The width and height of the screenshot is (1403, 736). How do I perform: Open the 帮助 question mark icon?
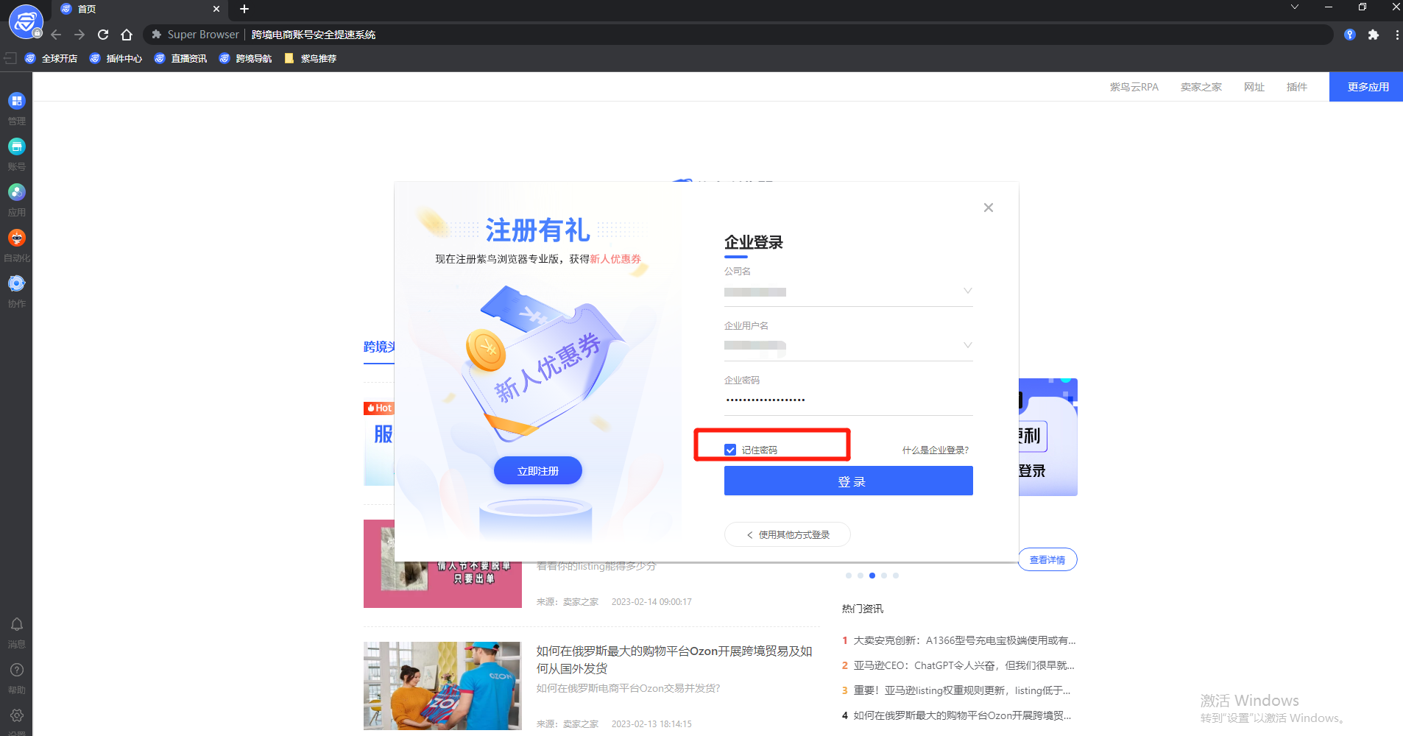coord(16,670)
